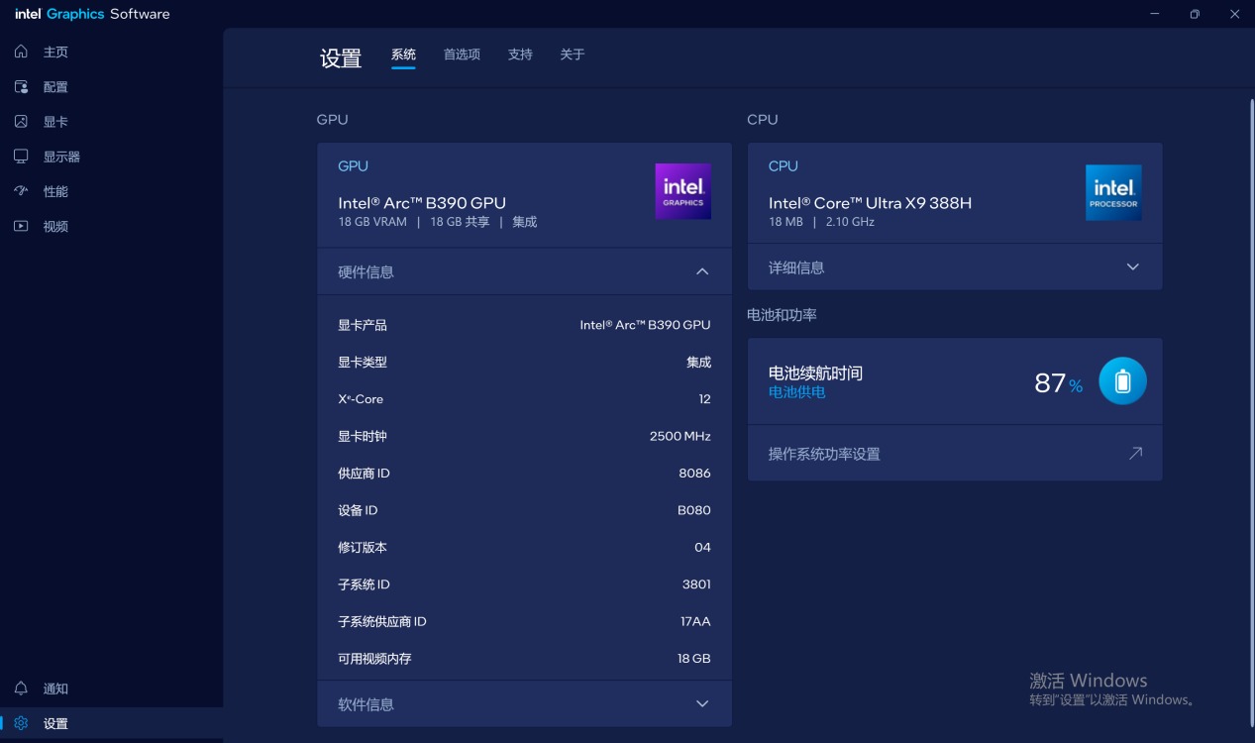This screenshot has height=743, width=1255.
Task: Open the 配置 profiles sidebar icon
Action: coord(21,87)
